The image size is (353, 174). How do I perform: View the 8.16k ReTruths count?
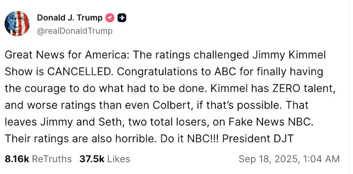tap(17, 159)
